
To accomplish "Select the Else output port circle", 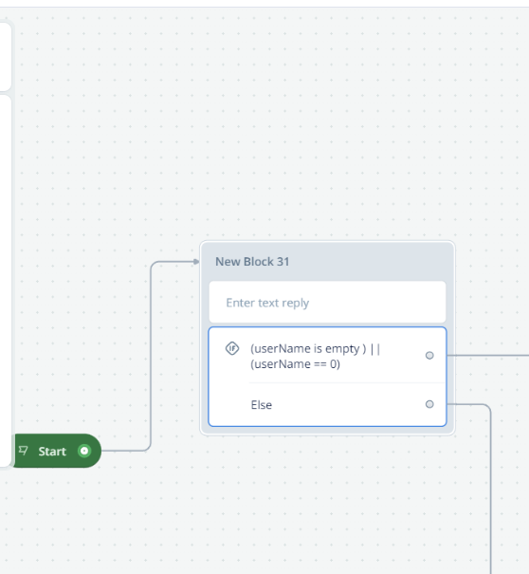I will click(429, 404).
